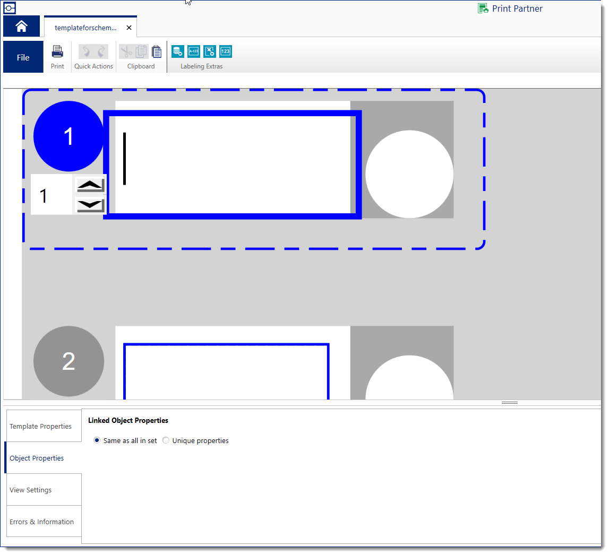The width and height of the screenshot is (609, 555).
Task: Open the File menu
Action: (23, 57)
